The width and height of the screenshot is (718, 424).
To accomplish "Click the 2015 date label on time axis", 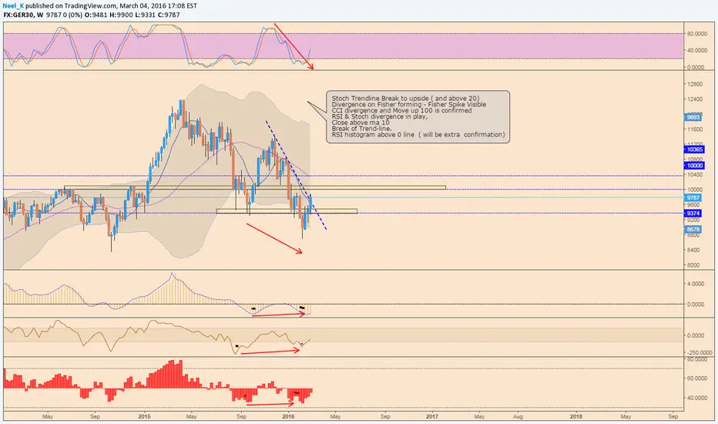I will (x=144, y=416).
